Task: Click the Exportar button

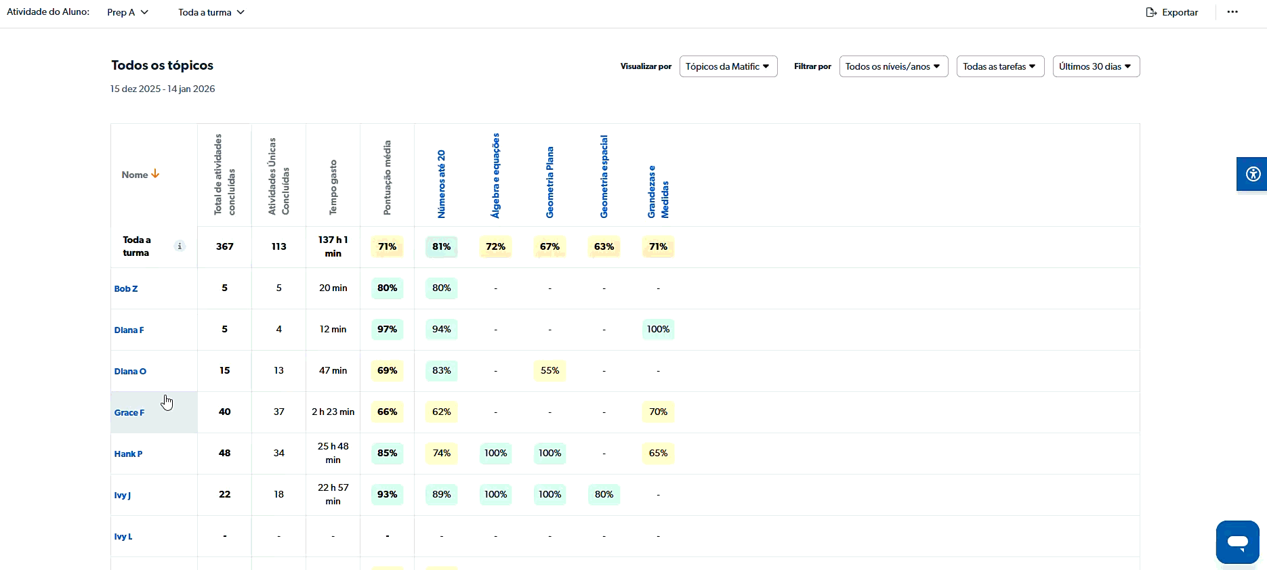Action: [x=1172, y=12]
